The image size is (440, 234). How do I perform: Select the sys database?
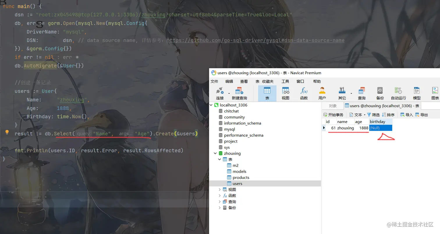click(x=227, y=148)
